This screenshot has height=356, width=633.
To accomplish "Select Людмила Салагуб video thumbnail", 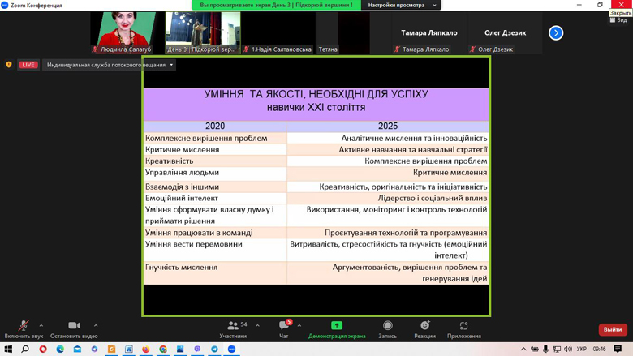I will pyautogui.click(x=123, y=32).
